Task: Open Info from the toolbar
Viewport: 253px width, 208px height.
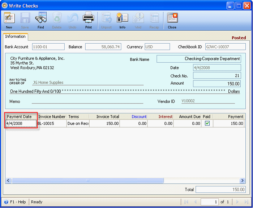Action: [122, 18]
